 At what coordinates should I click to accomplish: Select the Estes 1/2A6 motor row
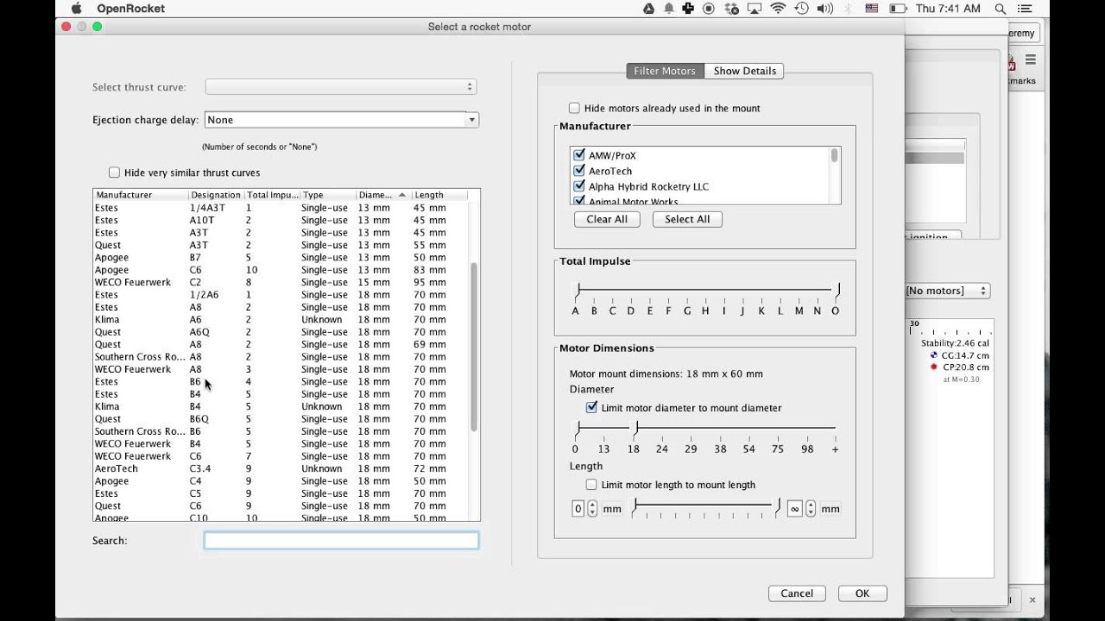(281, 295)
